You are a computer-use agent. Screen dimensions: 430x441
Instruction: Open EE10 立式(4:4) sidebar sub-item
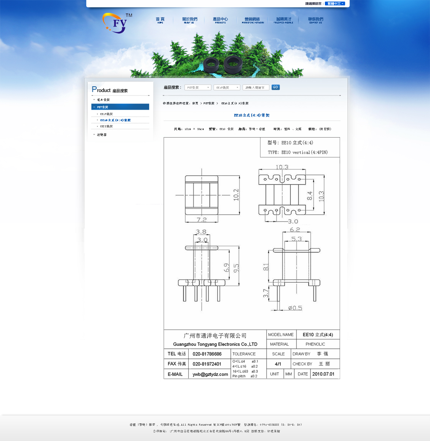coord(115,120)
